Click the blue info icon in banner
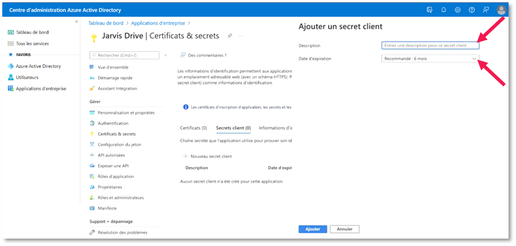 tap(186, 107)
